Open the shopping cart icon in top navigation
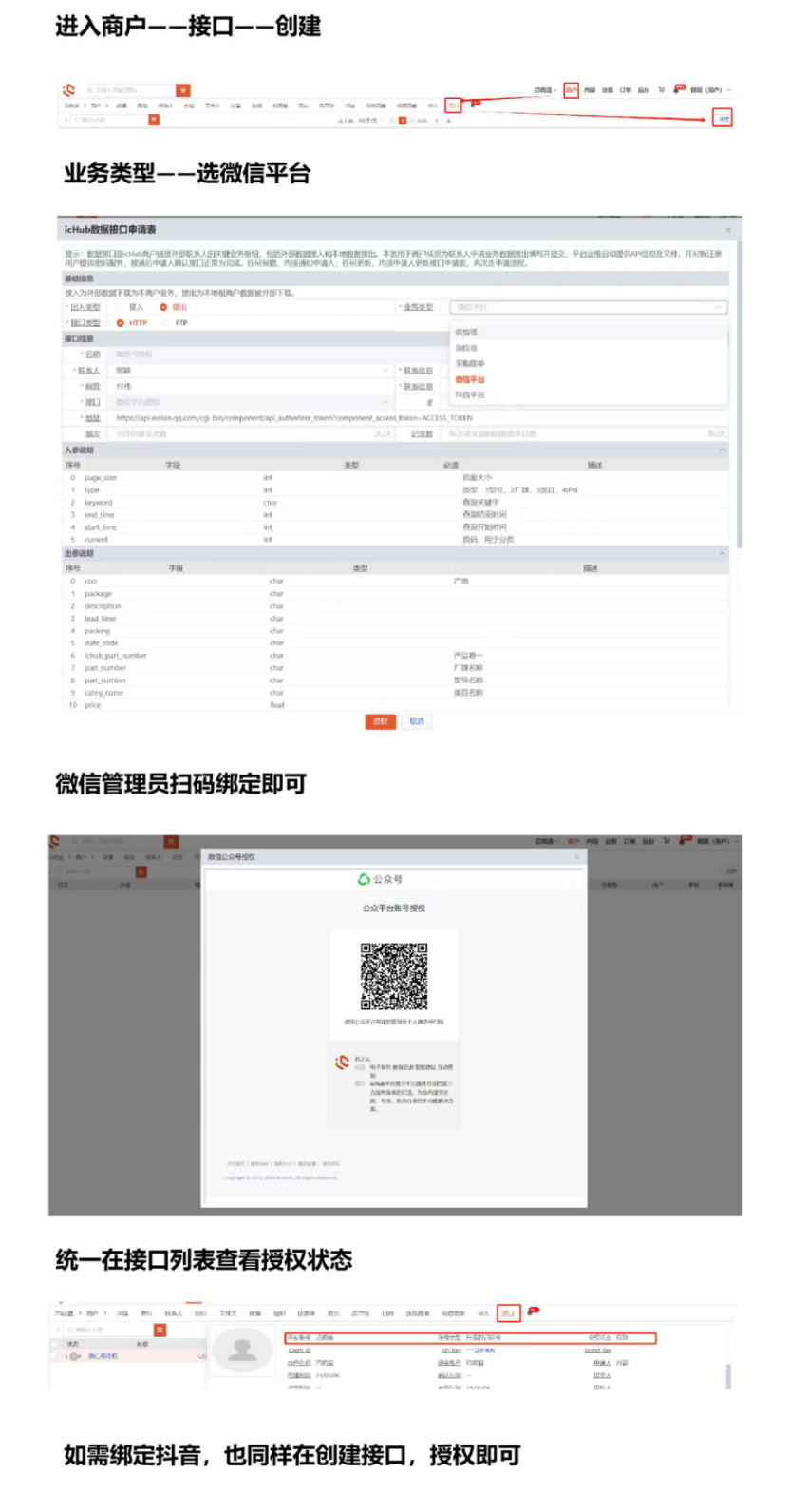This screenshot has height=1493, width=808. (x=662, y=90)
